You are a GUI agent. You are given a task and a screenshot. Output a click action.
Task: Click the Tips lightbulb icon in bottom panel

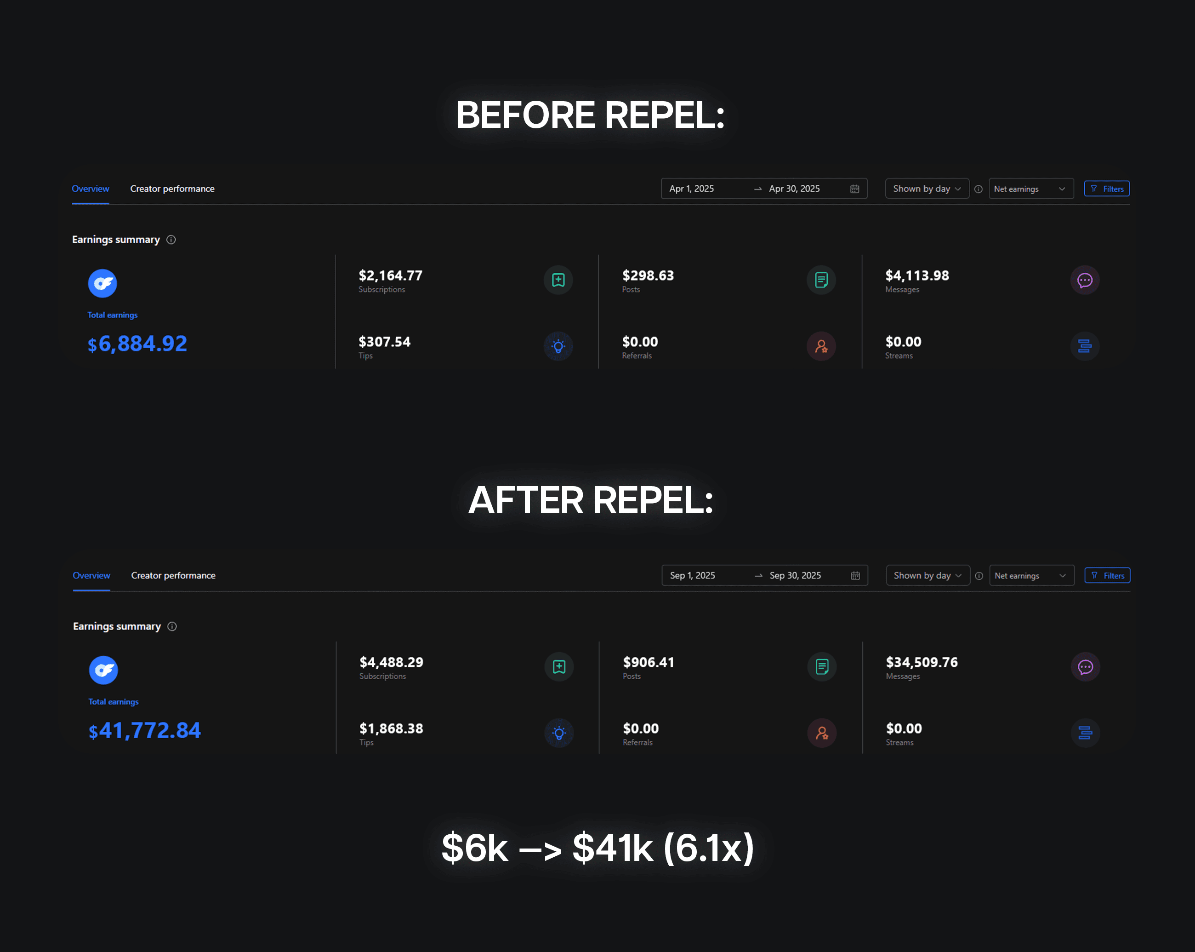coord(559,733)
